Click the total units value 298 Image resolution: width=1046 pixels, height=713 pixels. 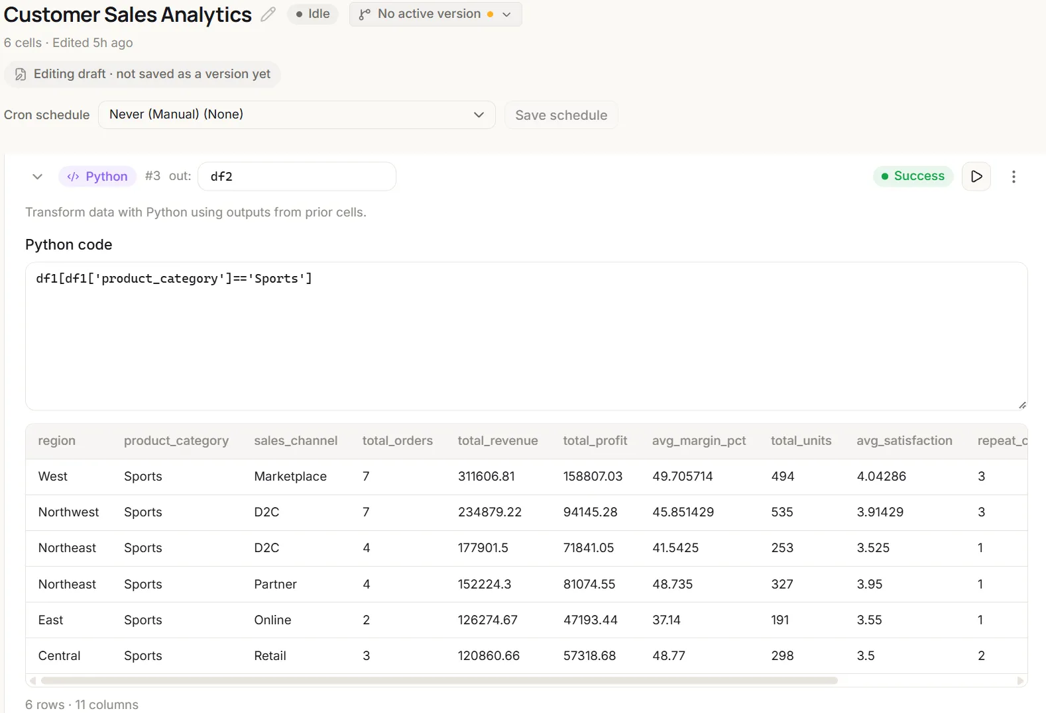coord(783,656)
